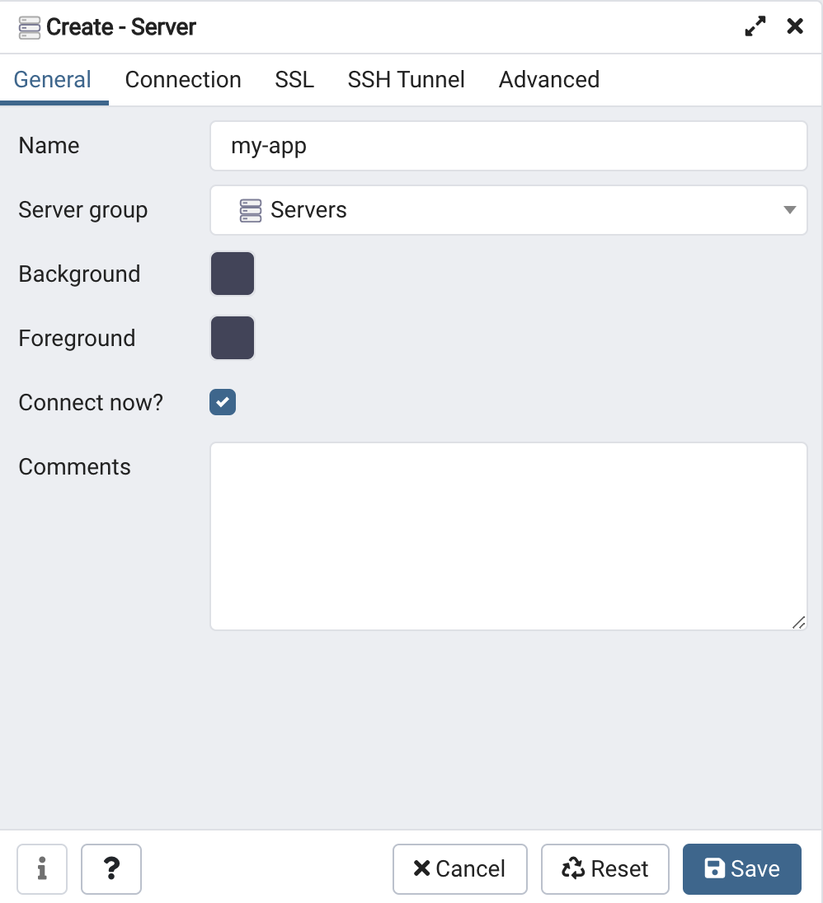Click the server icon beside Create - Server title
Image resolution: width=823 pixels, height=903 pixels.
click(30, 28)
